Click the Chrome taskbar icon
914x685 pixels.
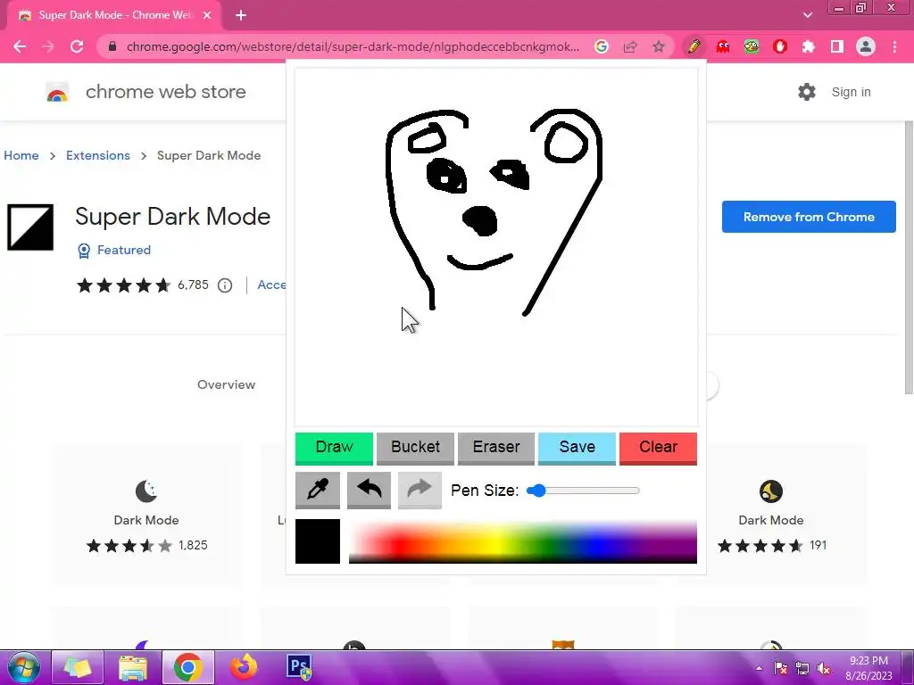point(187,667)
